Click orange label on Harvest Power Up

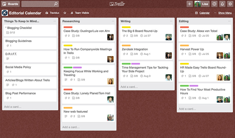pos(184,45)
